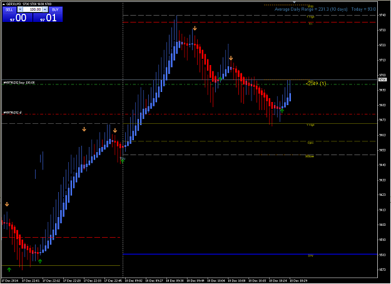Decrease lot volume with down arrow
Screen dimensions: 391x284
(x=20, y=9)
